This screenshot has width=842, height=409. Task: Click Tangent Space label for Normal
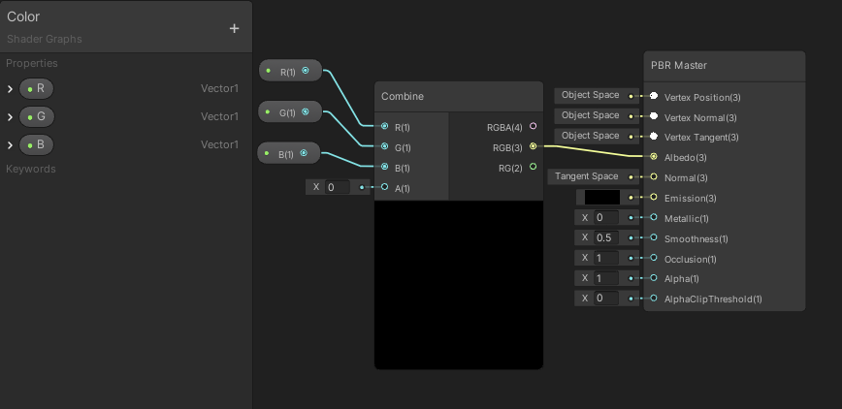(x=586, y=176)
